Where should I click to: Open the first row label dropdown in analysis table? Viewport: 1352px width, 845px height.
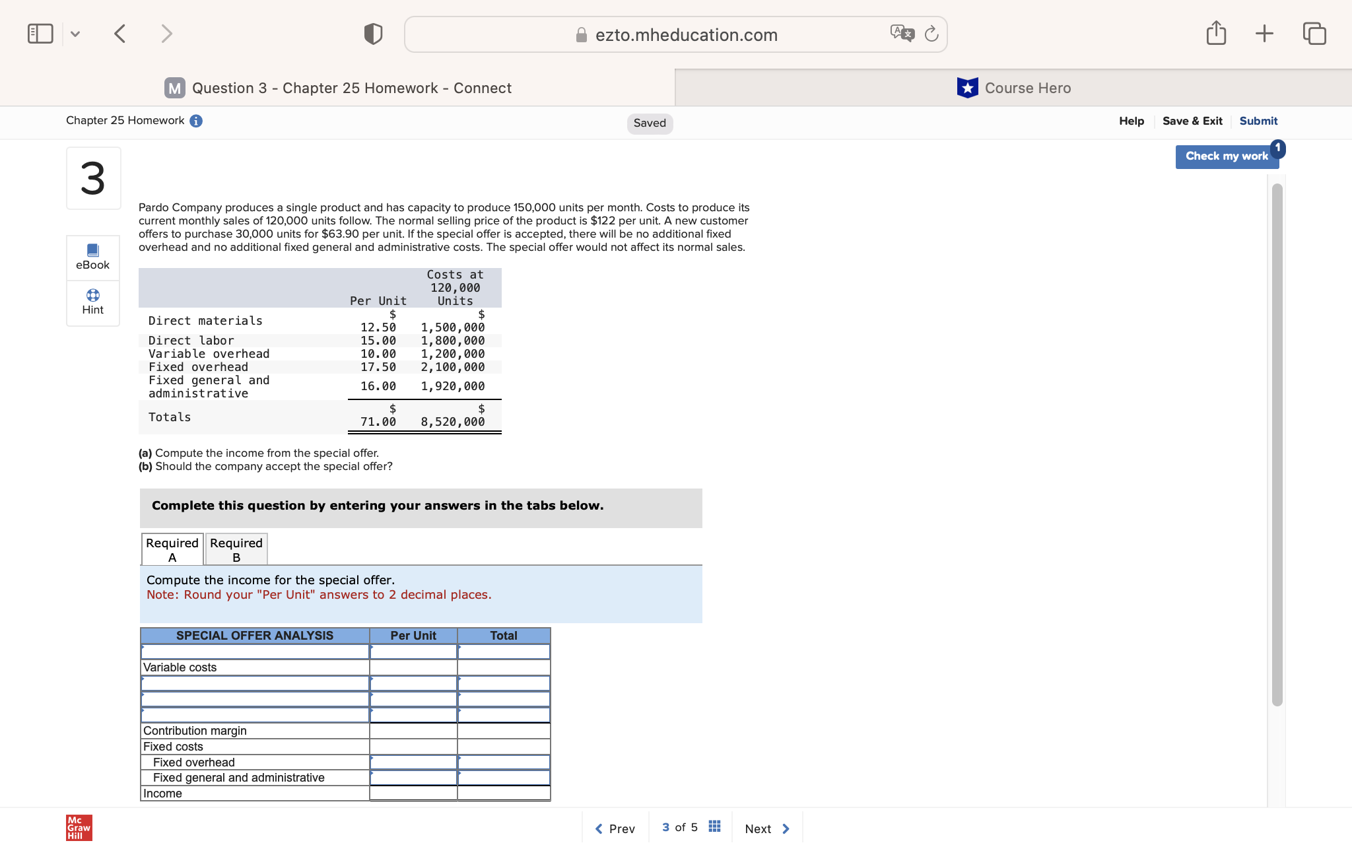click(x=255, y=652)
